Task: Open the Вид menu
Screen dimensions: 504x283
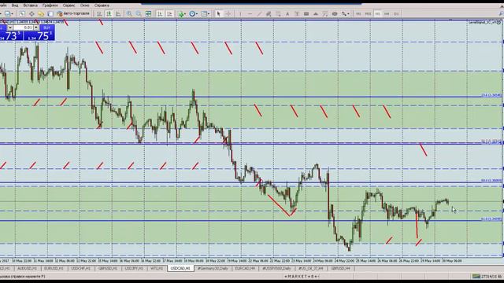Action: [15, 6]
